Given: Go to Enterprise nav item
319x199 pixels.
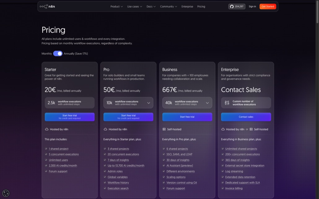Looking at the screenshot, I should [187, 6].
